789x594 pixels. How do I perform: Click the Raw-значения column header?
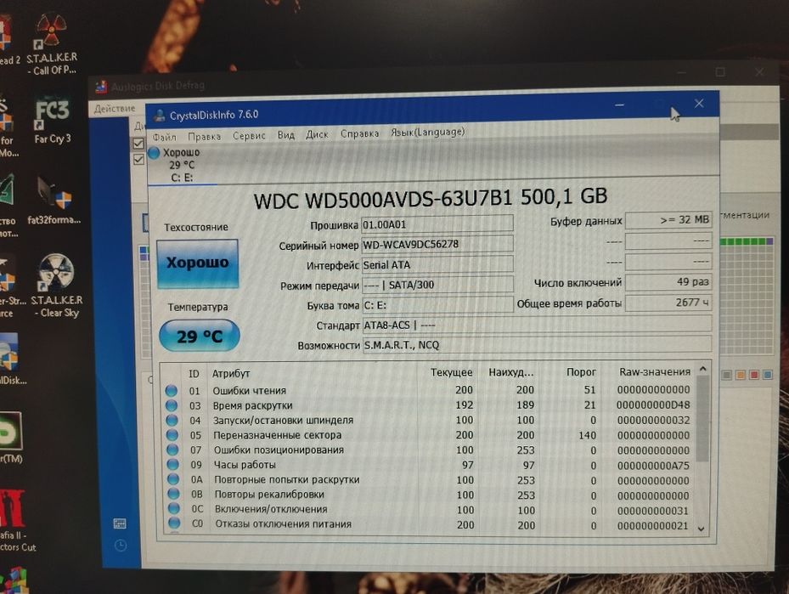(655, 371)
